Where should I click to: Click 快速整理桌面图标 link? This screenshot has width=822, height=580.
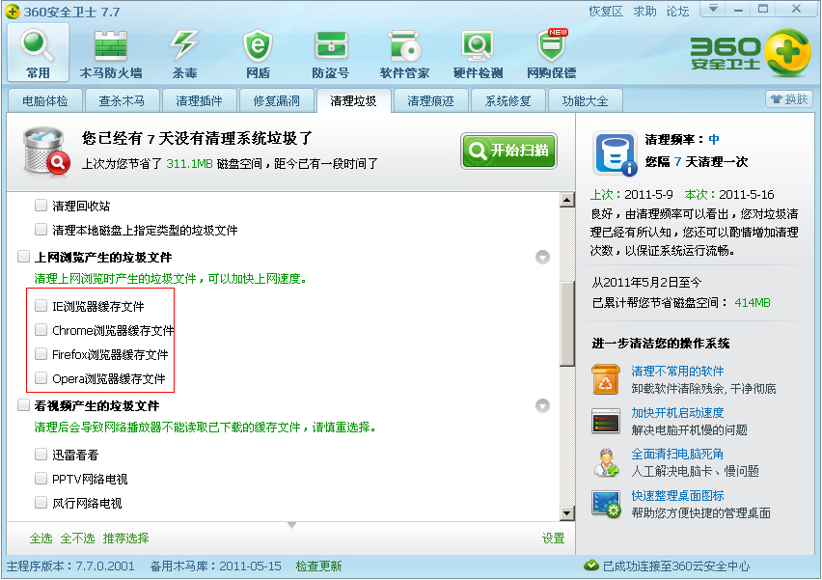[677, 495]
